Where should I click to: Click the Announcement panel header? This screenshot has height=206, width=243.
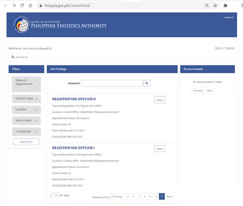coord(208,69)
